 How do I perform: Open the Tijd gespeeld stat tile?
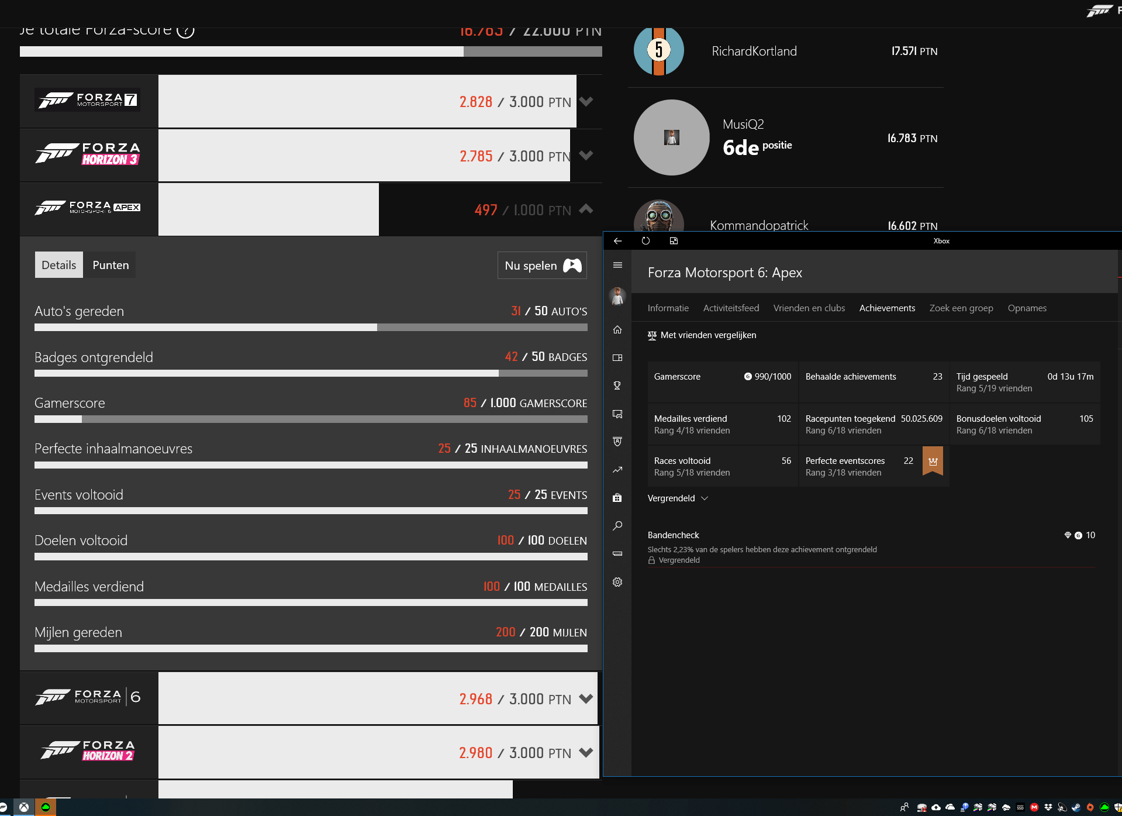(1025, 382)
